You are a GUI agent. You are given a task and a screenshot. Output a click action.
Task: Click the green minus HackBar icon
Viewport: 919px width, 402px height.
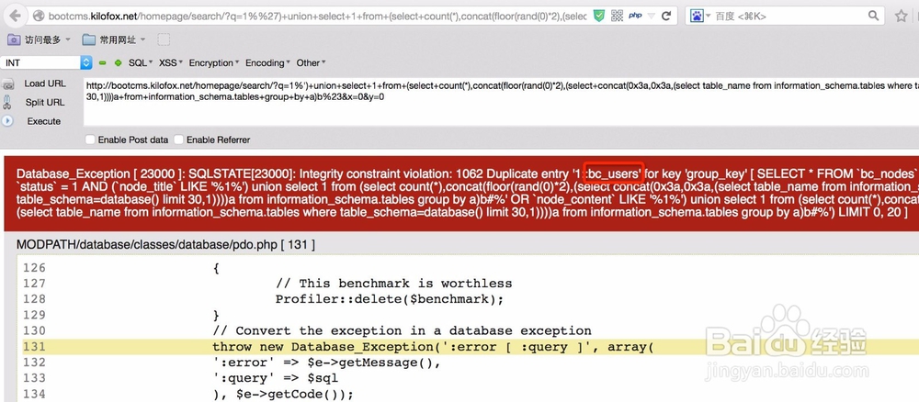103,62
